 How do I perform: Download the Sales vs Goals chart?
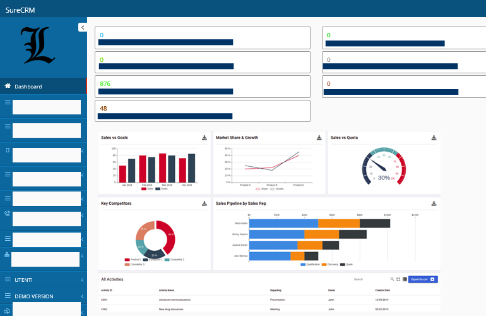coord(204,138)
